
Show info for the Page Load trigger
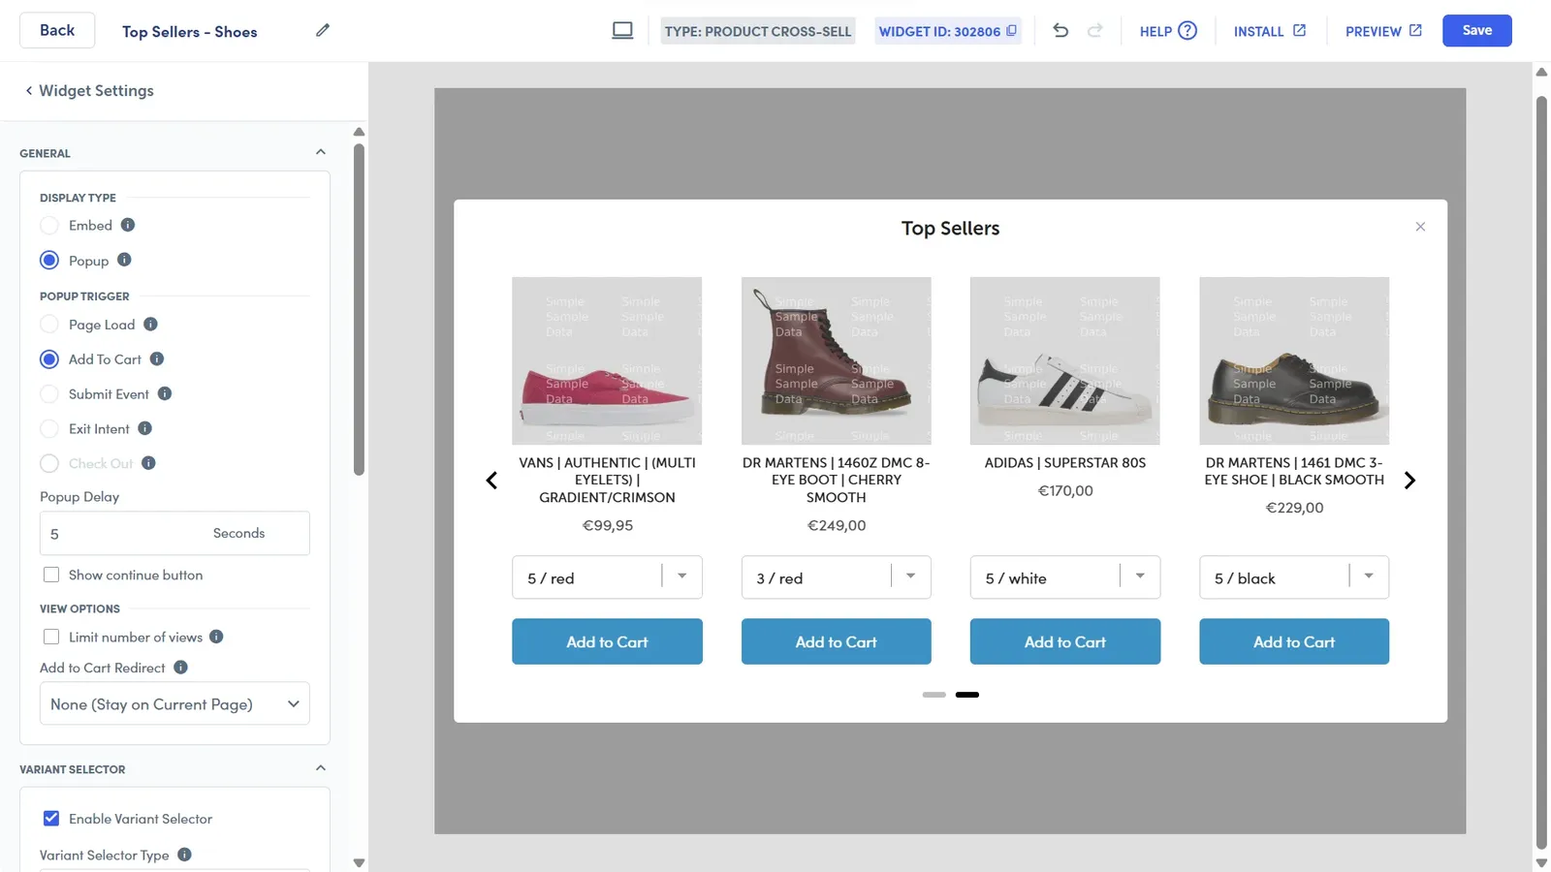[150, 325]
